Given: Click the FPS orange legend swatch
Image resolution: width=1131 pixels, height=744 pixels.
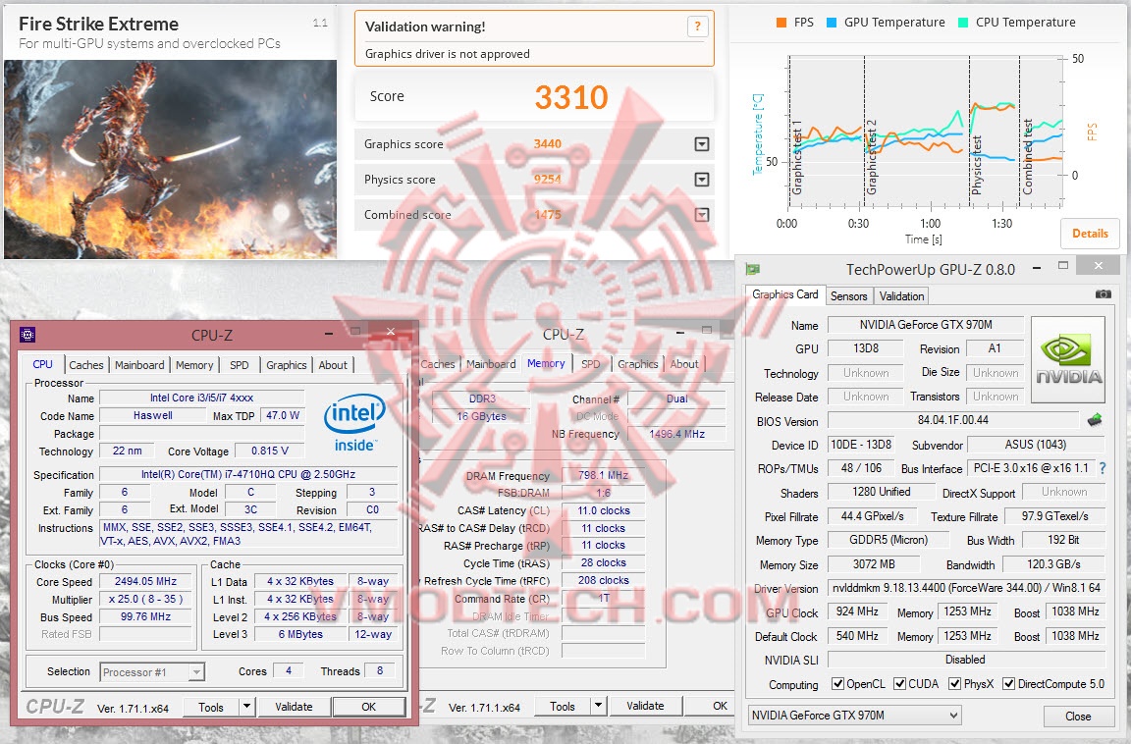Looking at the screenshot, I should (781, 23).
